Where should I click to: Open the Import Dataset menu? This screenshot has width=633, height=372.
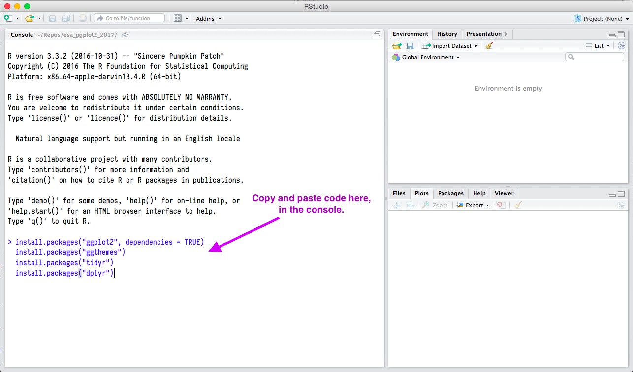pyautogui.click(x=449, y=46)
